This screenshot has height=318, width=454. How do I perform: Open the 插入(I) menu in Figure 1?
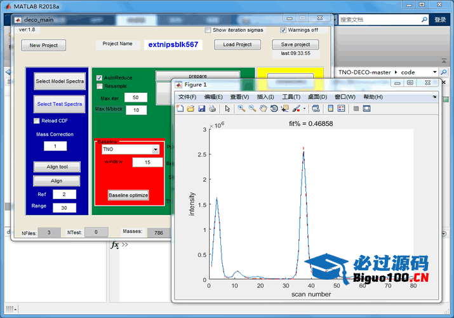265,97
